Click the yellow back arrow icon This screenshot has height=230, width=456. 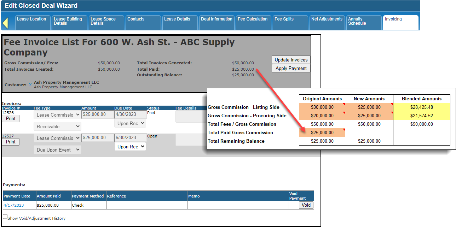(x=5, y=23)
